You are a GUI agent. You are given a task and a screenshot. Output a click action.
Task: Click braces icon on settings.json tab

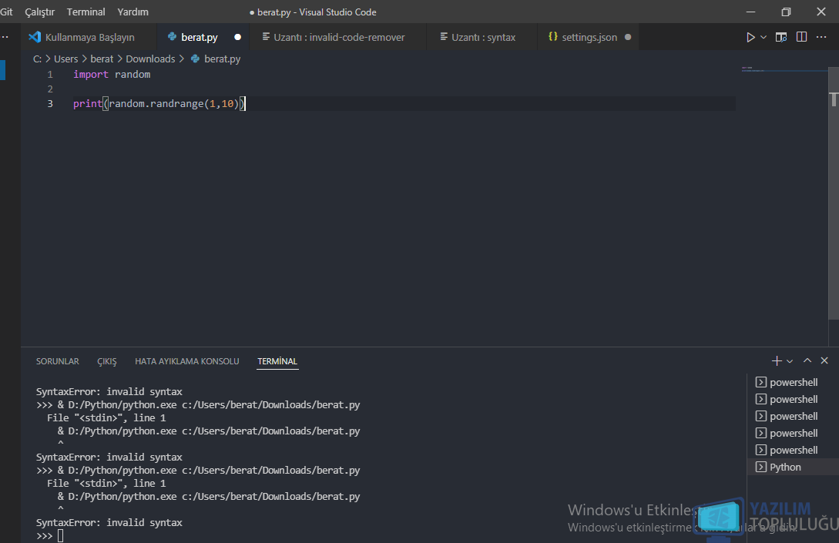pos(552,36)
